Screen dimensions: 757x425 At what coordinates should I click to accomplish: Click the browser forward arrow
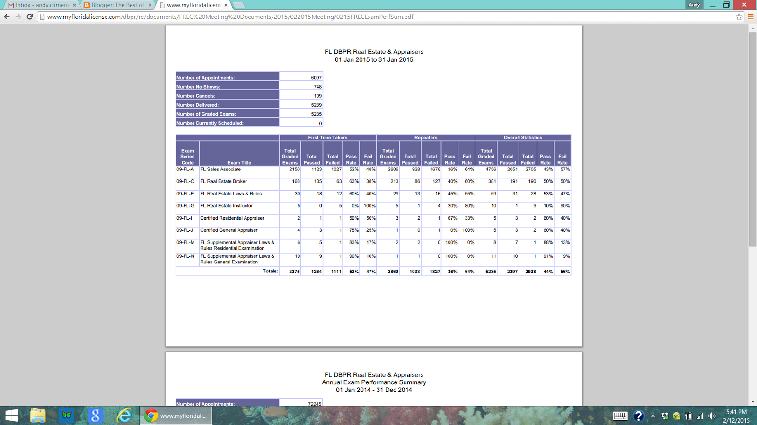tap(18, 17)
